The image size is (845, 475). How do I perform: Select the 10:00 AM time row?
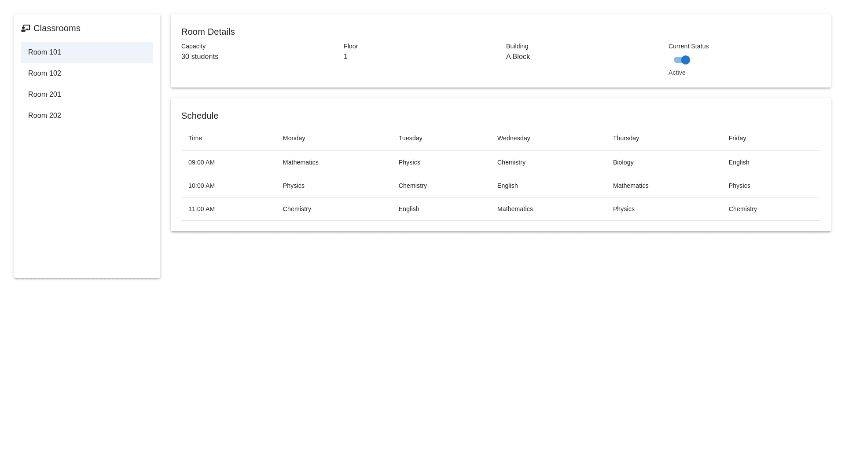pos(202,186)
